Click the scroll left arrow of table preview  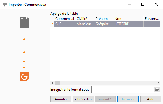(x=53, y=83)
